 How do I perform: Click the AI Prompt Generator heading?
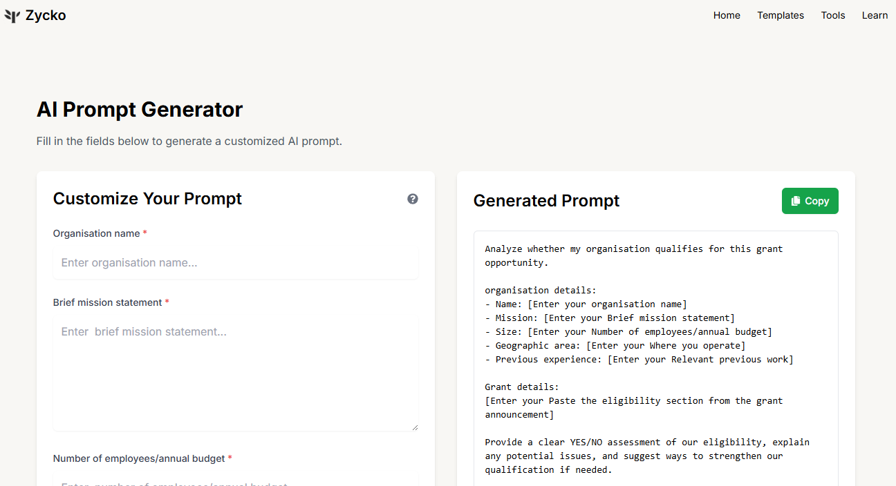click(140, 110)
